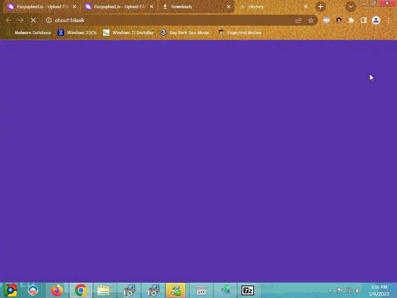This screenshot has width=397, height=298.
Task: Launch Firefox from taskbar
Action: (57, 290)
